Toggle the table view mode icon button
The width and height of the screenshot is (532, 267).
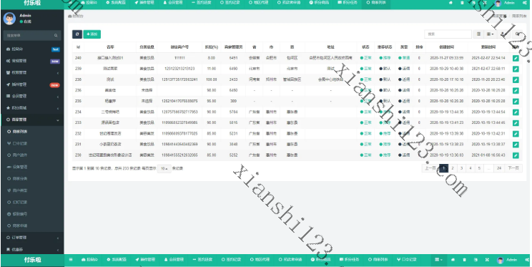pyautogui.click(x=478, y=34)
